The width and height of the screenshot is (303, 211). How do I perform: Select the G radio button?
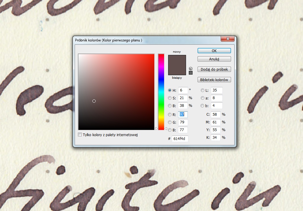[170, 122]
